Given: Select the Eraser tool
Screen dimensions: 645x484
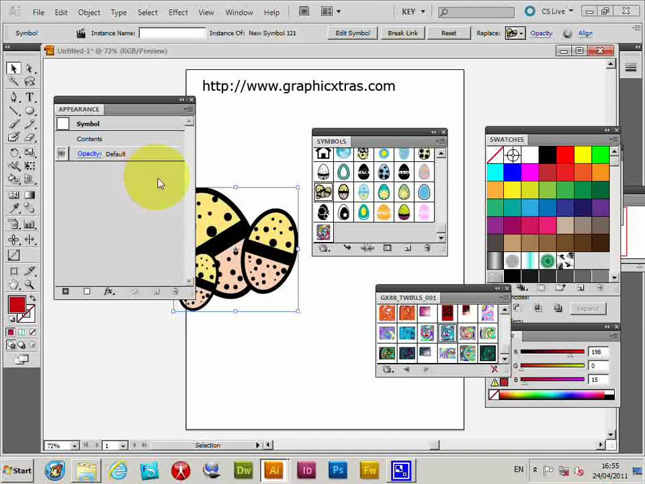Looking at the screenshot, I should pos(29,137).
